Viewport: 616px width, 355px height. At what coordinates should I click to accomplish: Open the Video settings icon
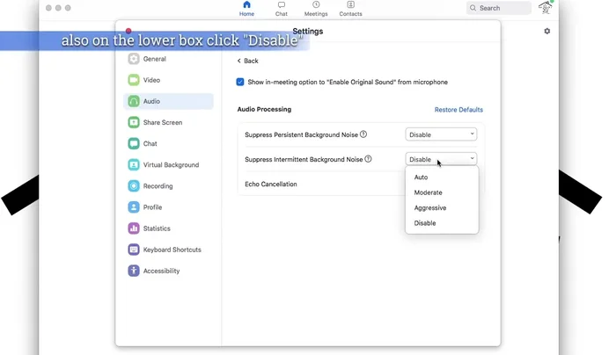[x=134, y=80]
